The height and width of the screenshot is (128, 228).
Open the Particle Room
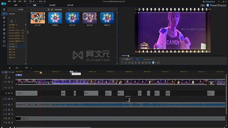click(4, 22)
